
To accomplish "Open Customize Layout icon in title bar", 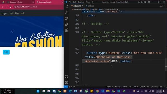I will point(148,2).
